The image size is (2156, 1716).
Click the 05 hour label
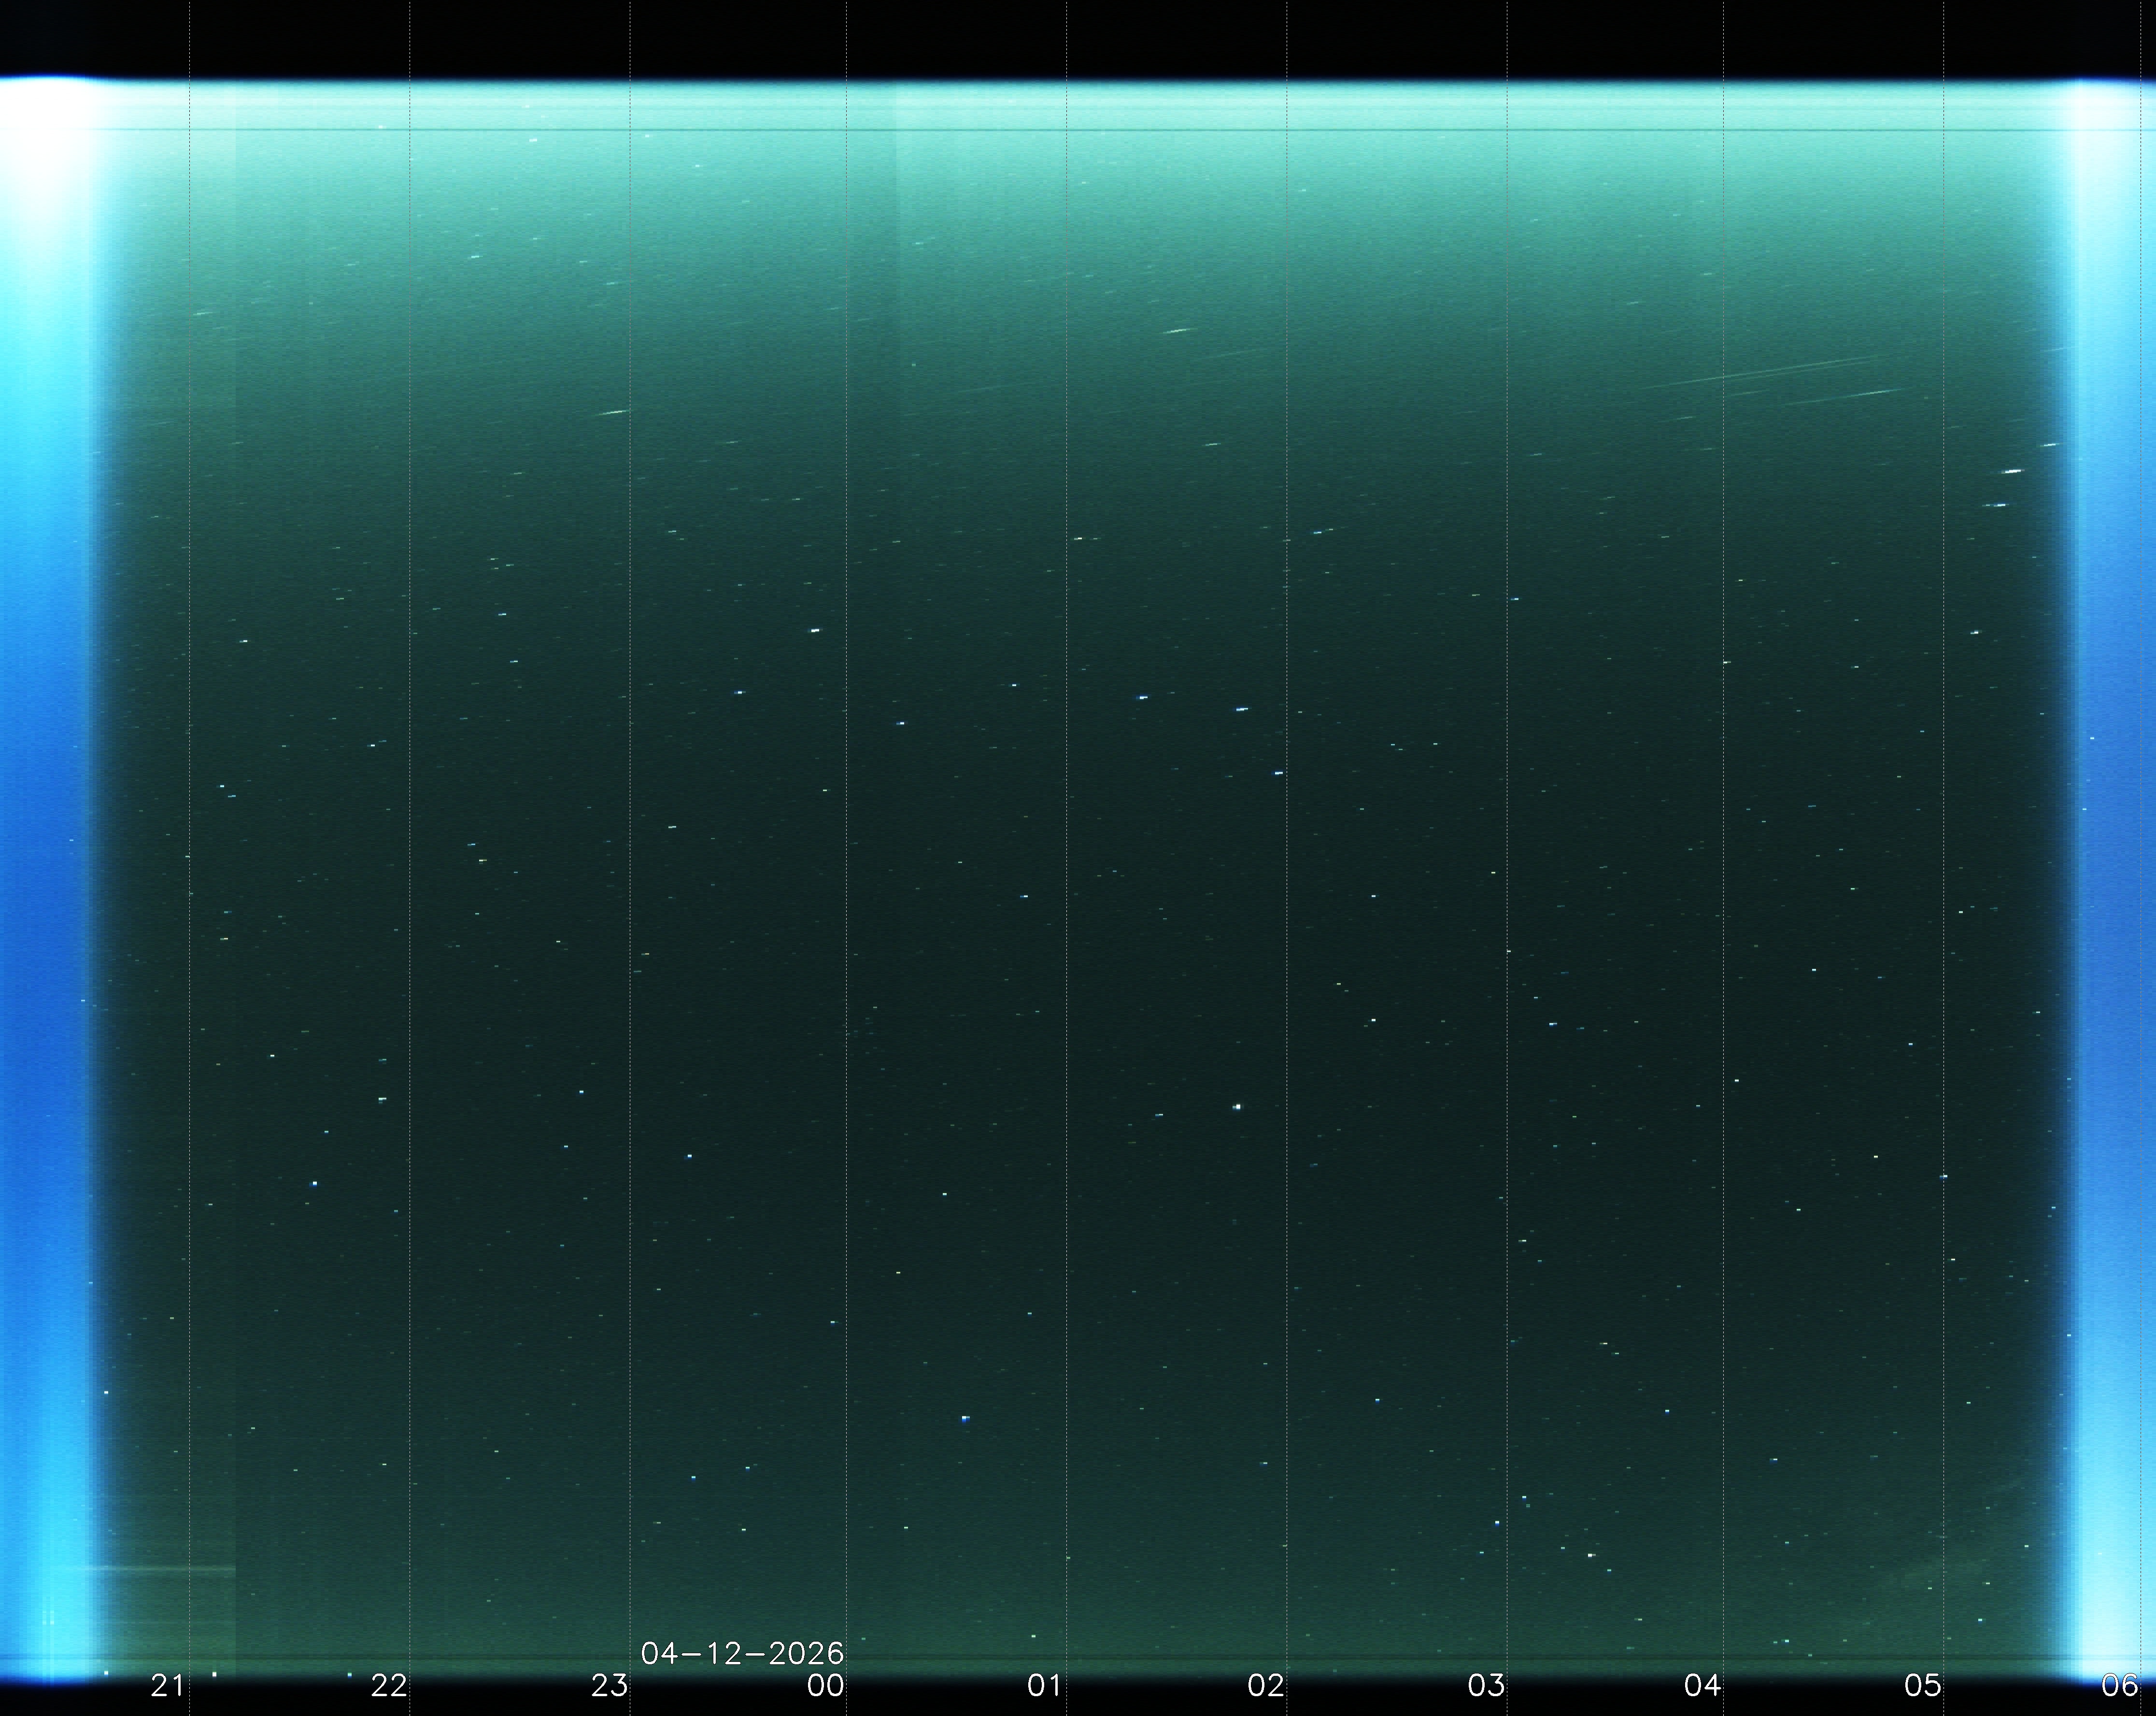[1922, 1686]
